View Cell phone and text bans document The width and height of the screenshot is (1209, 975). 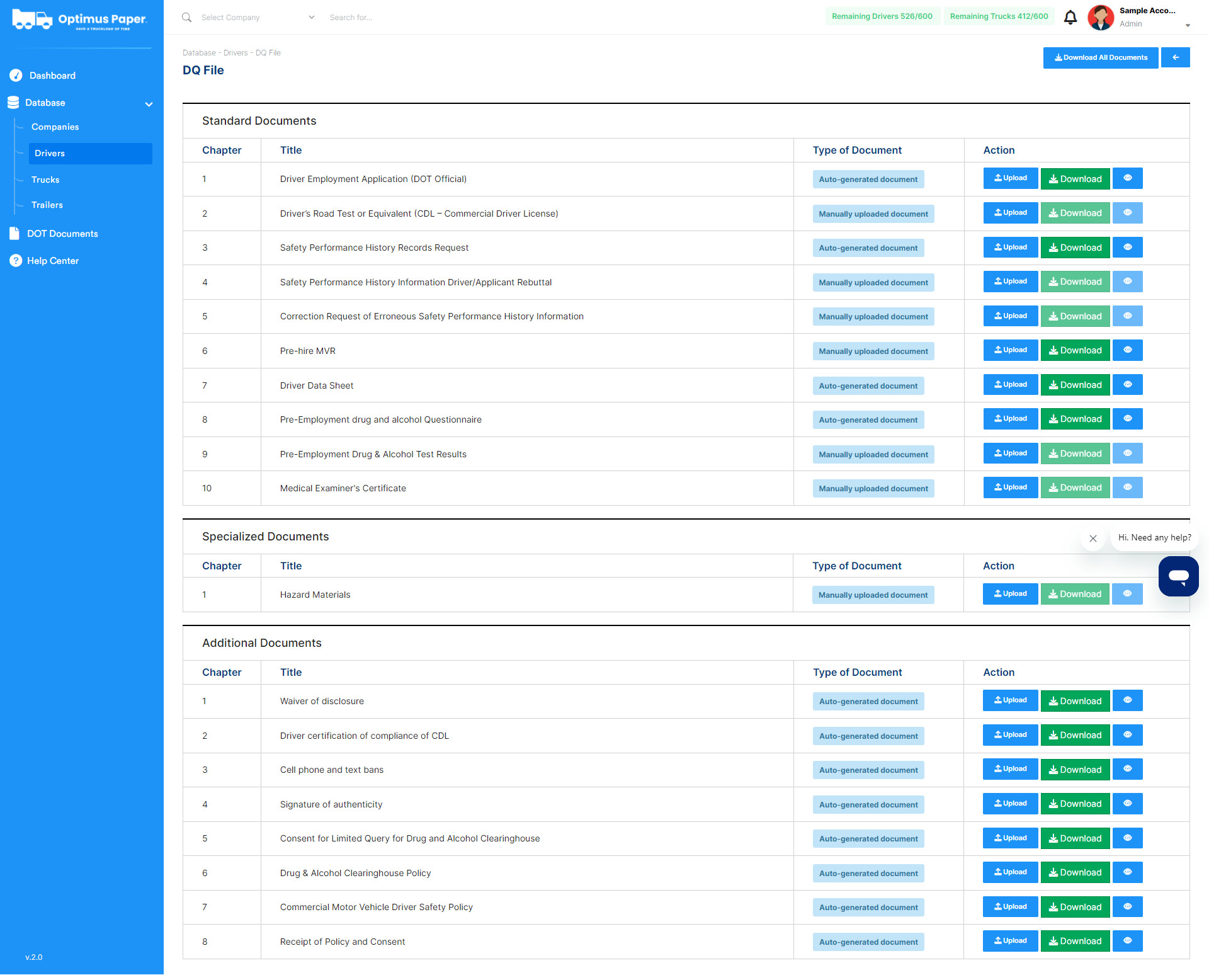pyautogui.click(x=1127, y=769)
